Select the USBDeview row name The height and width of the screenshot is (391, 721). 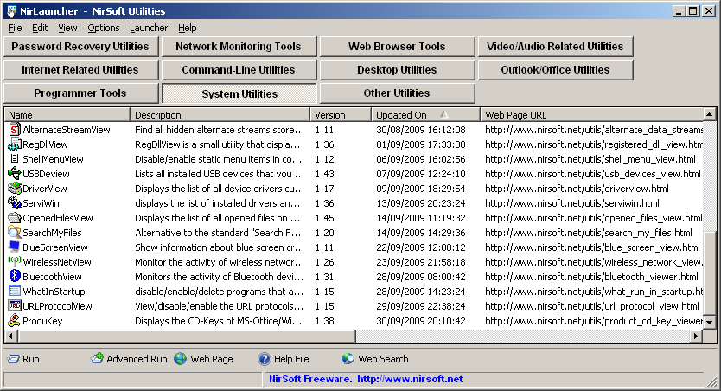click(x=46, y=174)
